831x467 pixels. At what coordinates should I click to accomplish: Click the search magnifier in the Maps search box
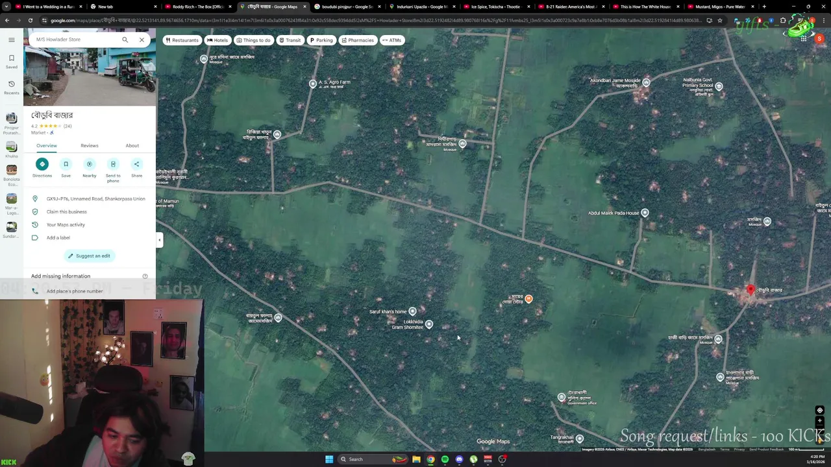click(x=125, y=40)
